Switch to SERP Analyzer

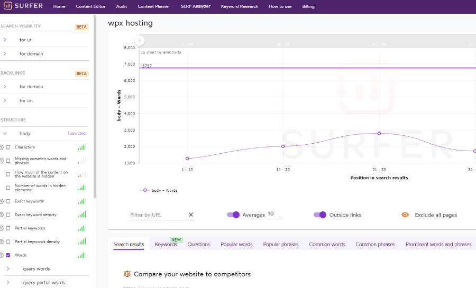coord(196,6)
